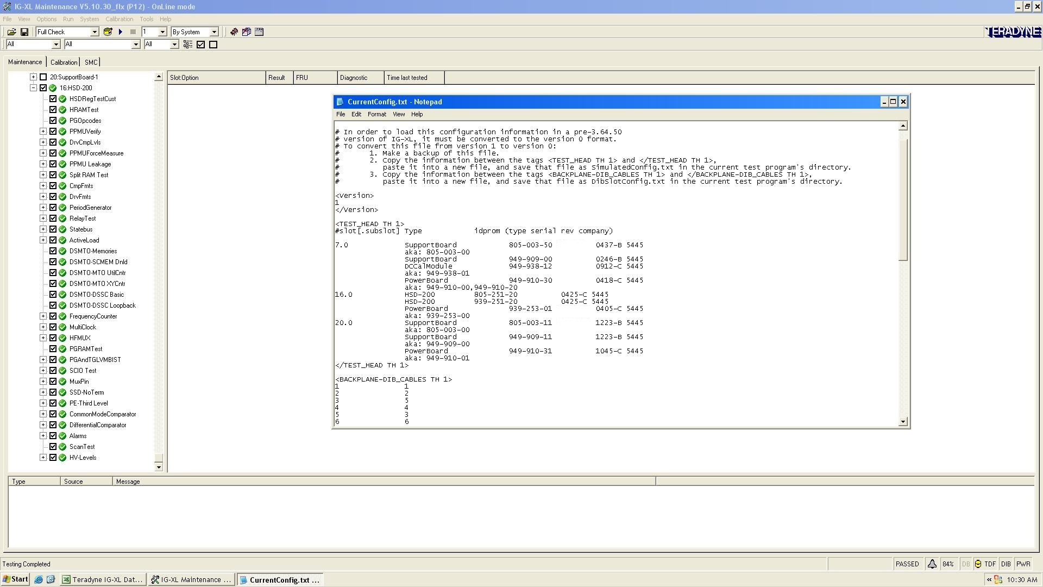Viewport: 1043px width, 587px height.
Task: Click the green pass icon beside Statebus
Action: pos(62,229)
